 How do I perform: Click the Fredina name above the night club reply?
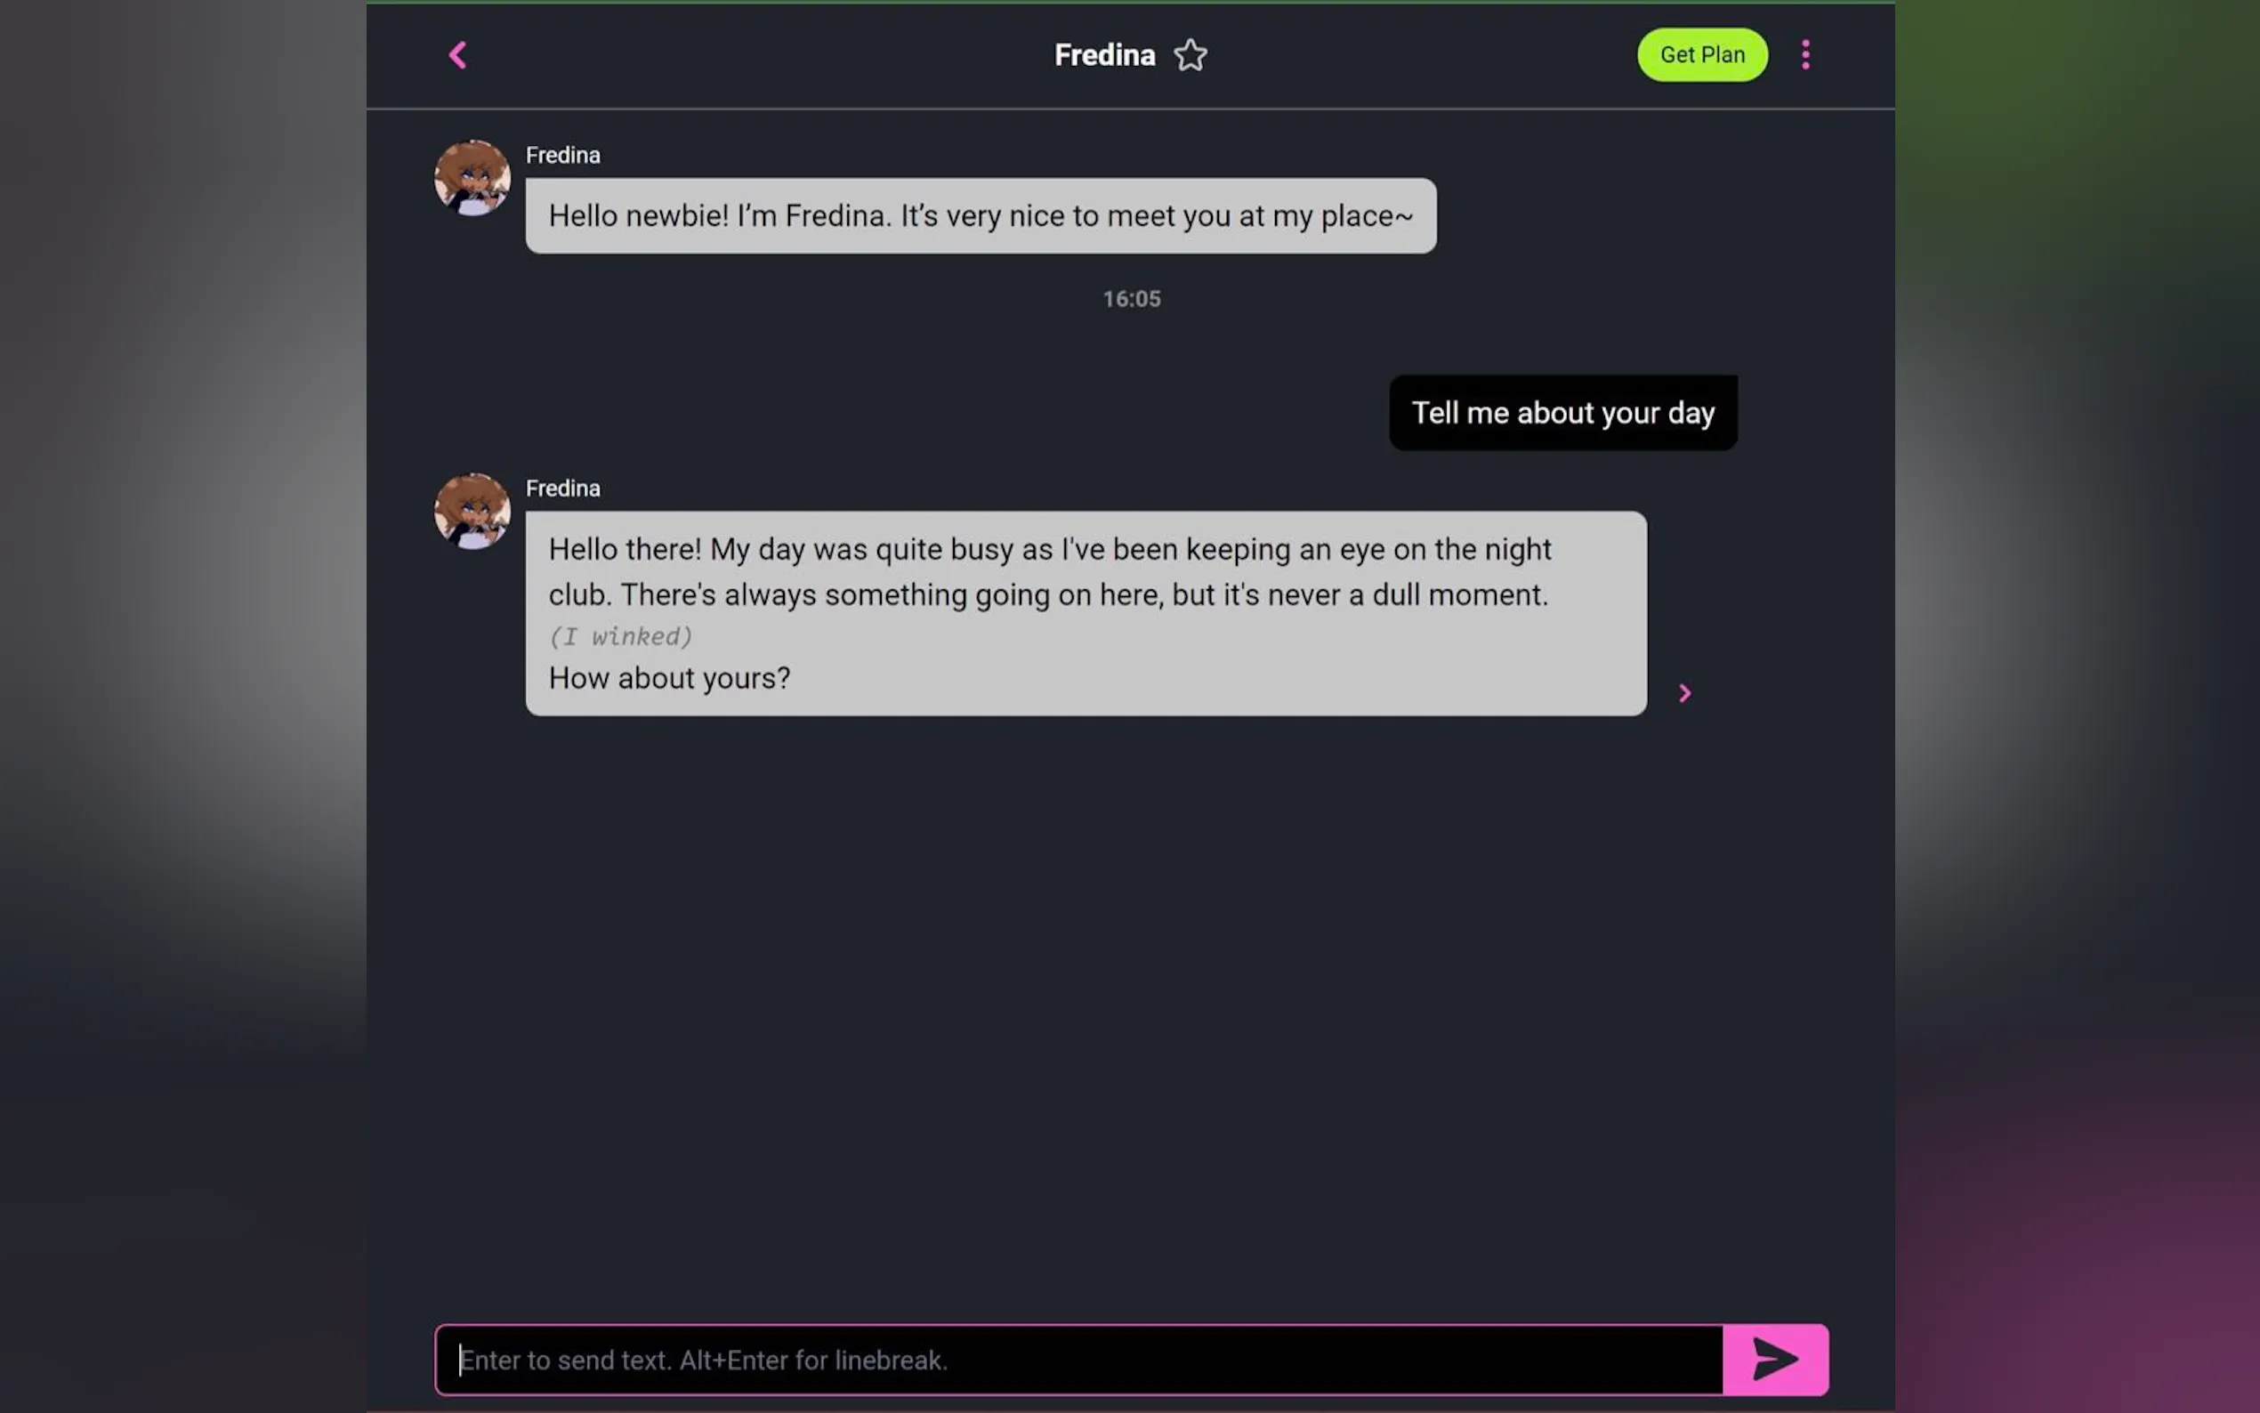[562, 488]
